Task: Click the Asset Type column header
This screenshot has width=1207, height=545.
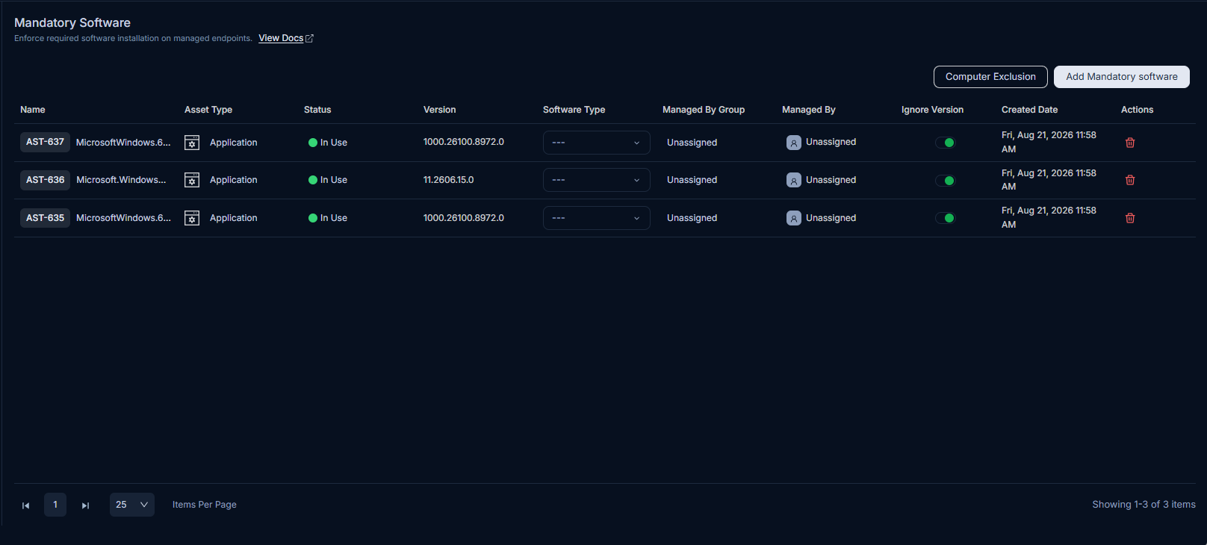Action: pyautogui.click(x=208, y=110)
